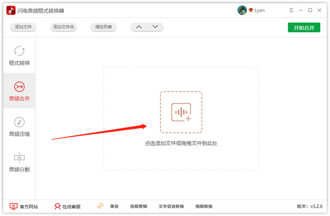Click the user avatar picture
The height and width of the screenshot is (216, 330).
point(242,10)
